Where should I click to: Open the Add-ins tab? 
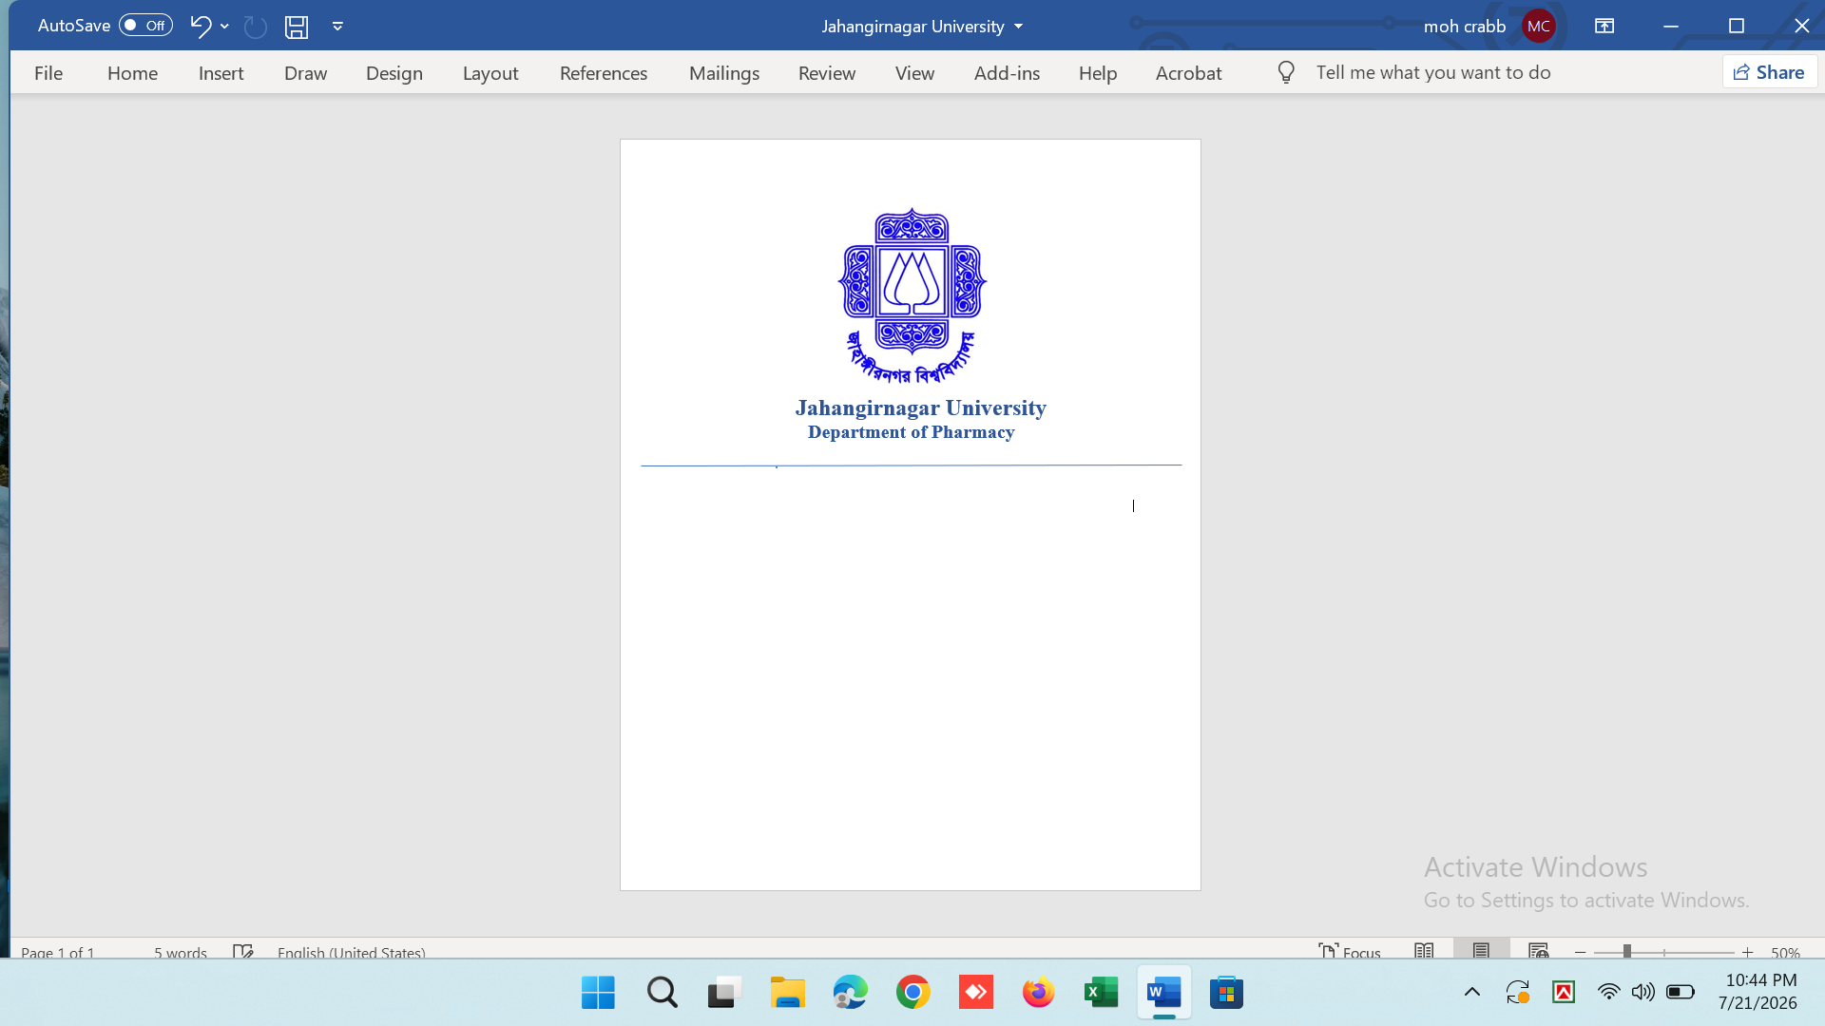tap(1007, 73)
